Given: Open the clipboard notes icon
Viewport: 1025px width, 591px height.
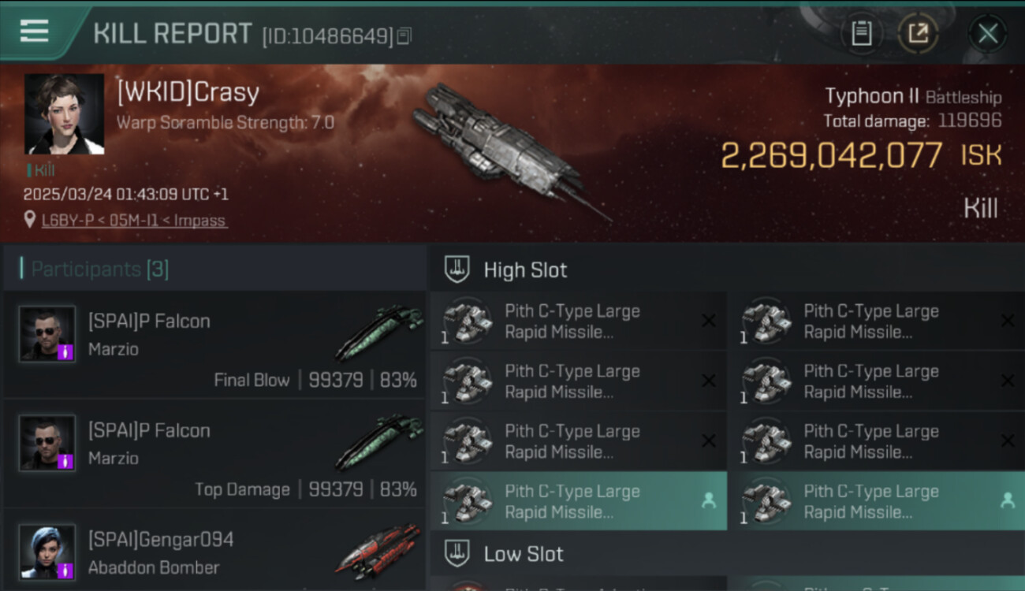Looking at the screenshot, I should 861,33.
